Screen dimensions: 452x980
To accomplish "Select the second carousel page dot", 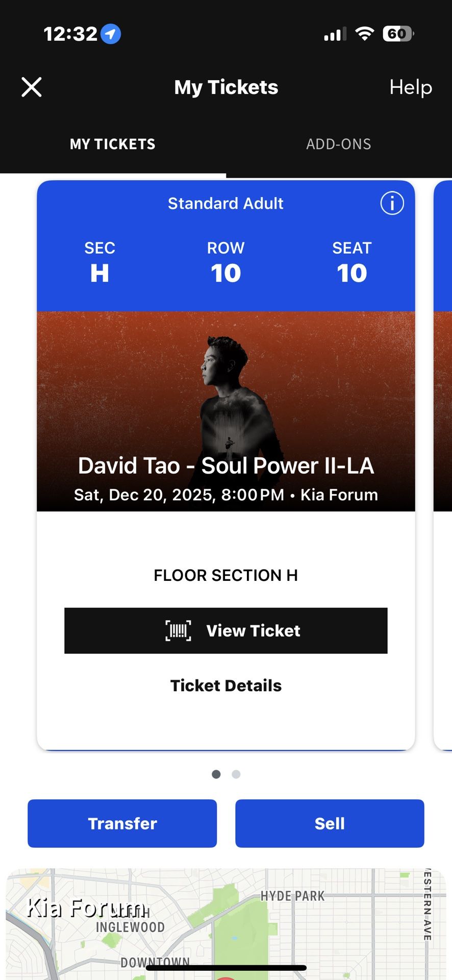I will pyautogui.click(x=236, y=774).
